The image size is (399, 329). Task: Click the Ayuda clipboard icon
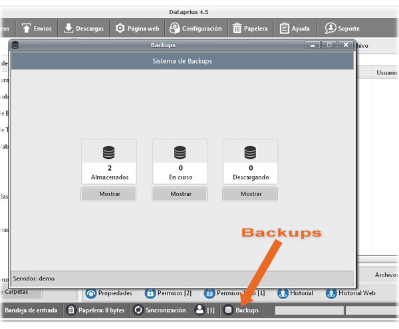284,28
